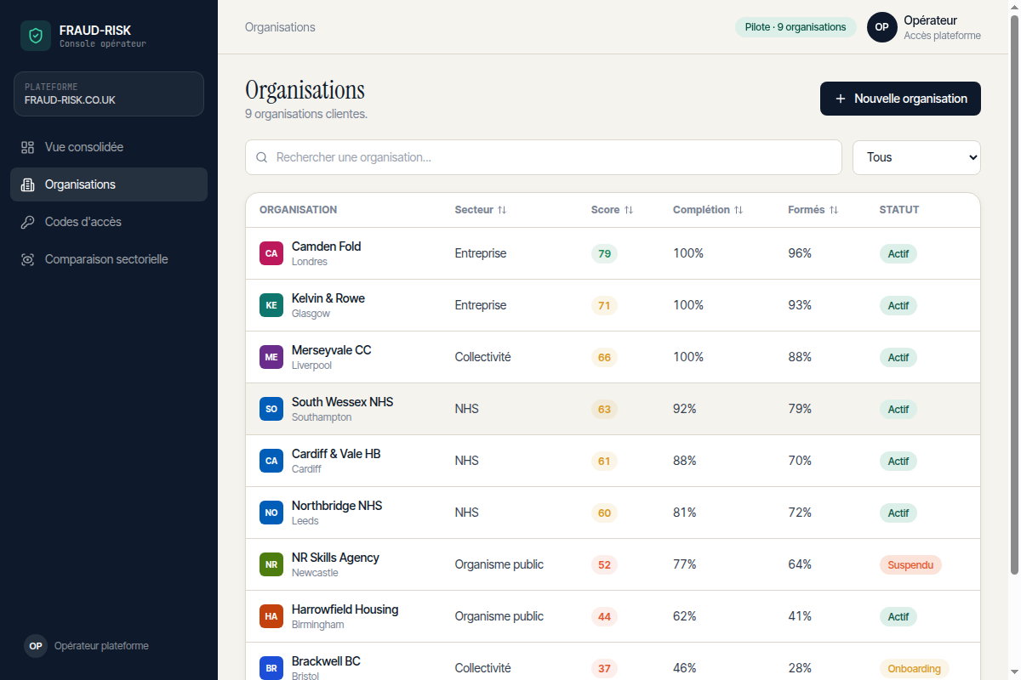Click the Pilote · 9 organisations badge

point(796,27)
